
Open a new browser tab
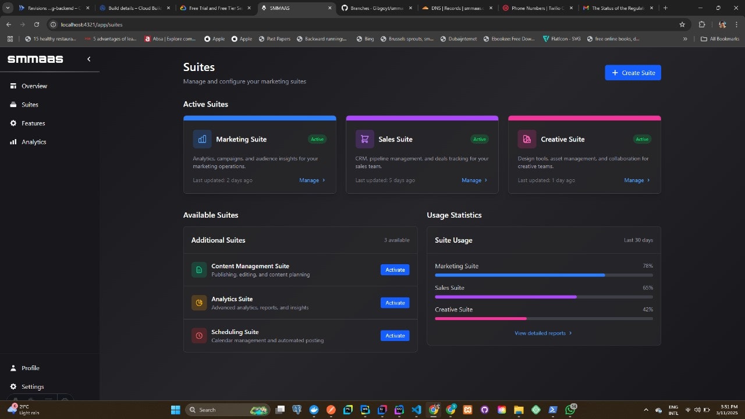pyautogui.click(x=665, y=8)
